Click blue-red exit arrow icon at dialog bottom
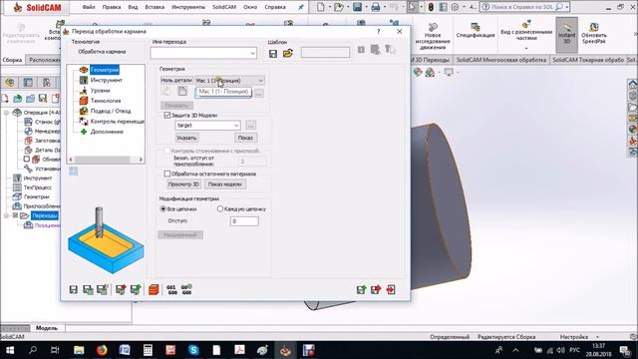 [376, 289]
